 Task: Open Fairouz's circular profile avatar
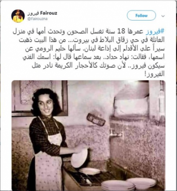18,16
